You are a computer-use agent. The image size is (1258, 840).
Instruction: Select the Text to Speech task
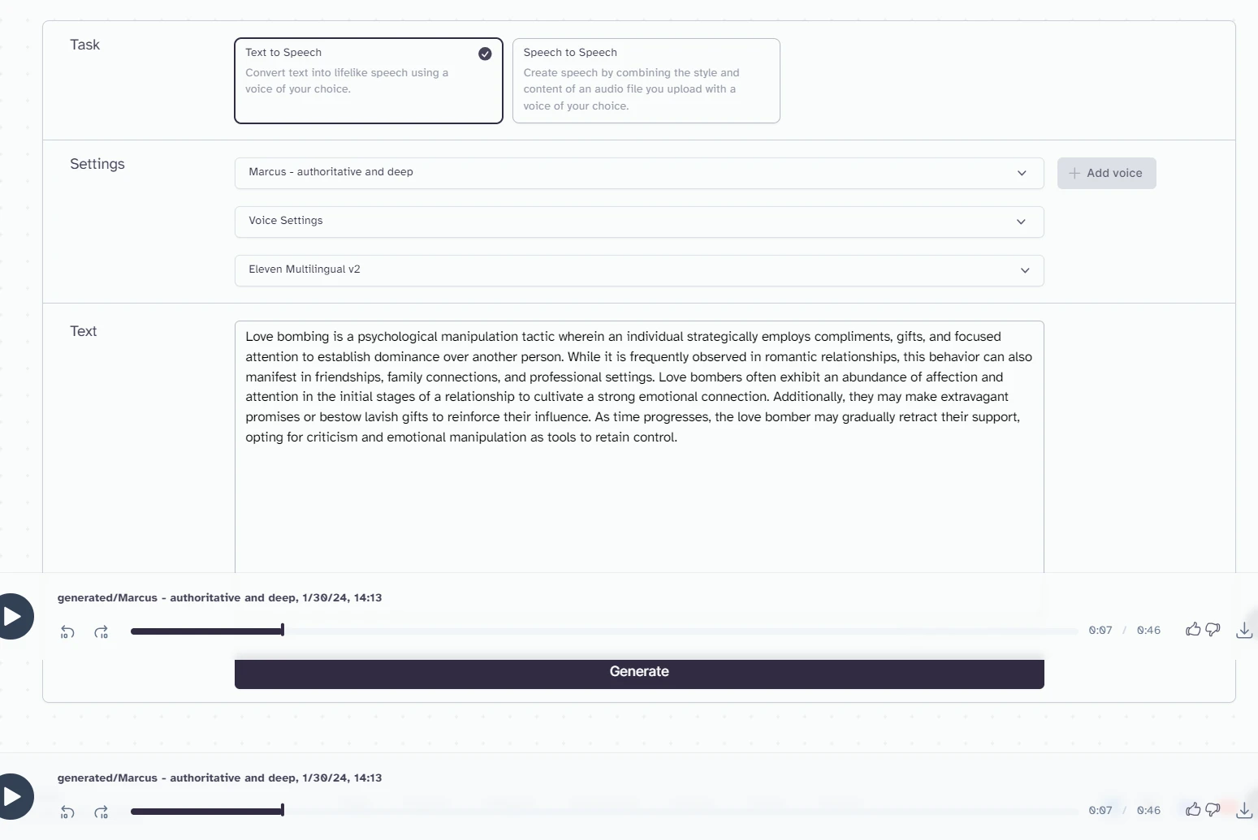[x=369, y=81]
